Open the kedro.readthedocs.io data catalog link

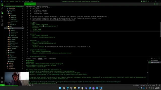tap(53, 20)
